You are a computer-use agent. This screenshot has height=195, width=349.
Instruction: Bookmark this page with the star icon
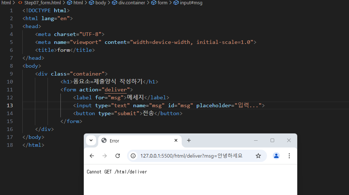(258, 156)
